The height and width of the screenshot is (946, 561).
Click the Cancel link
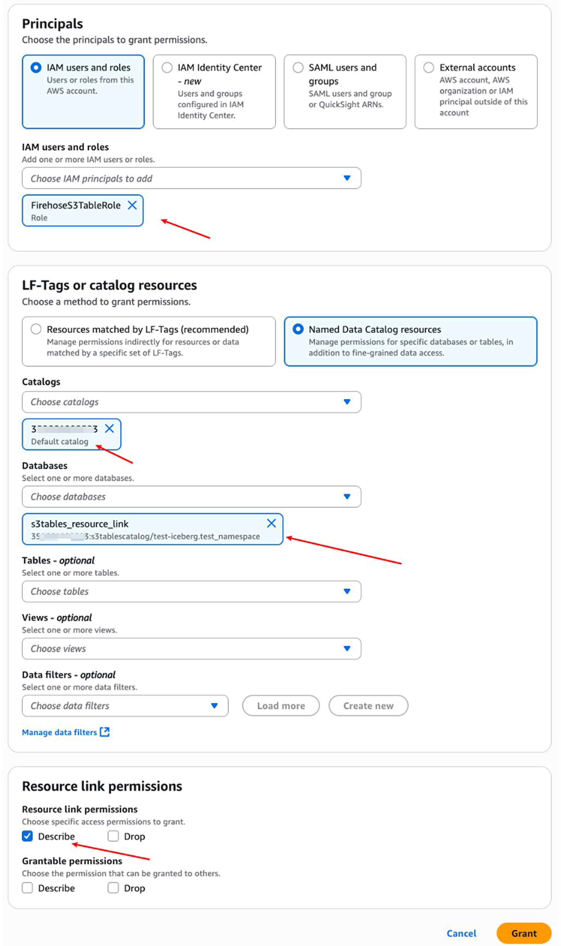pos(461,933)
